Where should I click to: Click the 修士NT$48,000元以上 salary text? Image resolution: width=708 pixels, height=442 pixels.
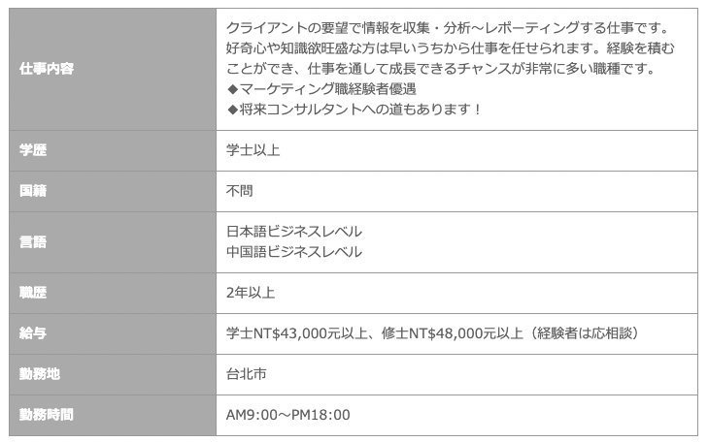[x=452, y=333]
